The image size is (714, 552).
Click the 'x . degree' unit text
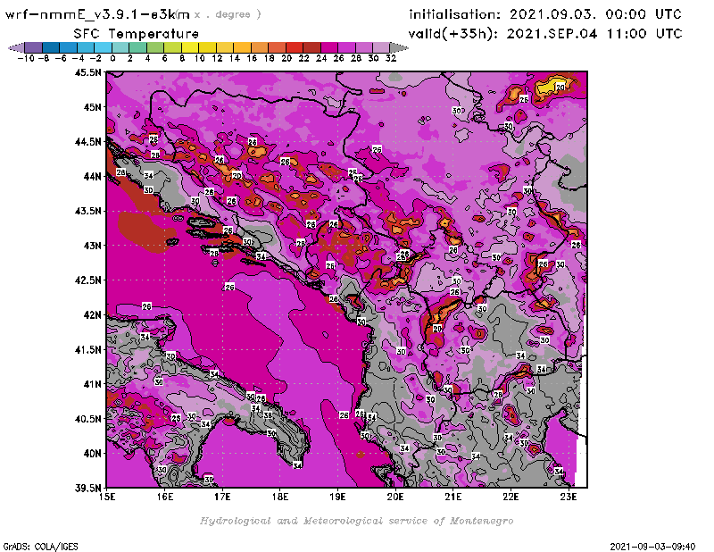tap(228, 14)
